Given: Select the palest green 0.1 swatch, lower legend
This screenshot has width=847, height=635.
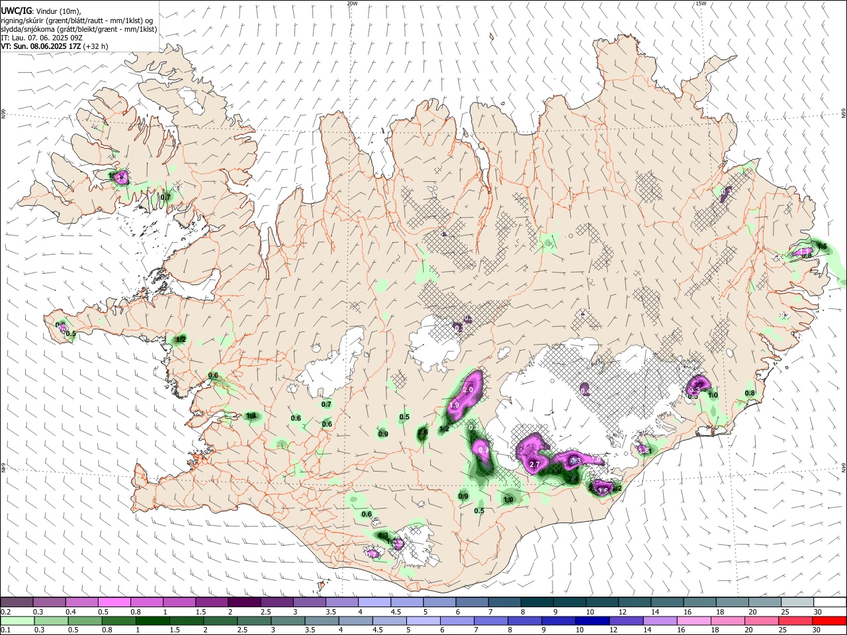Looking at the screenshot, I should point(17,620).
